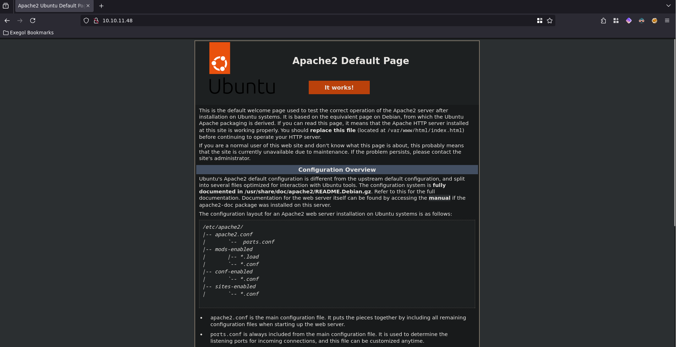Reload the current page
The image size is (676, 347).
33,21
